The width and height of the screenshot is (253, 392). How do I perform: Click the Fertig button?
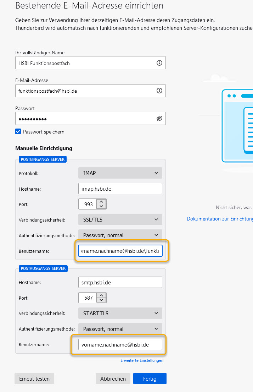click(150, 379)
